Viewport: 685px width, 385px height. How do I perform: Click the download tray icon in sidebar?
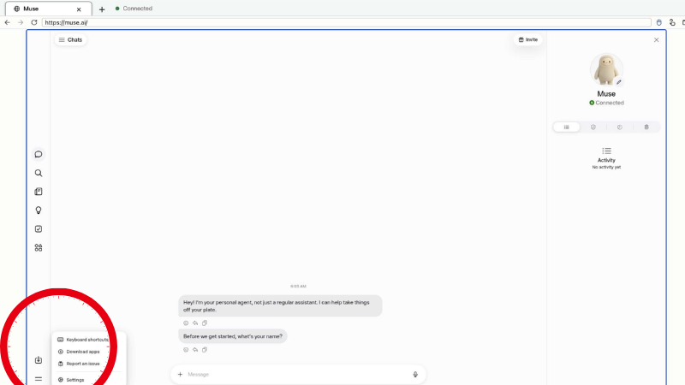tap(39, 360)
